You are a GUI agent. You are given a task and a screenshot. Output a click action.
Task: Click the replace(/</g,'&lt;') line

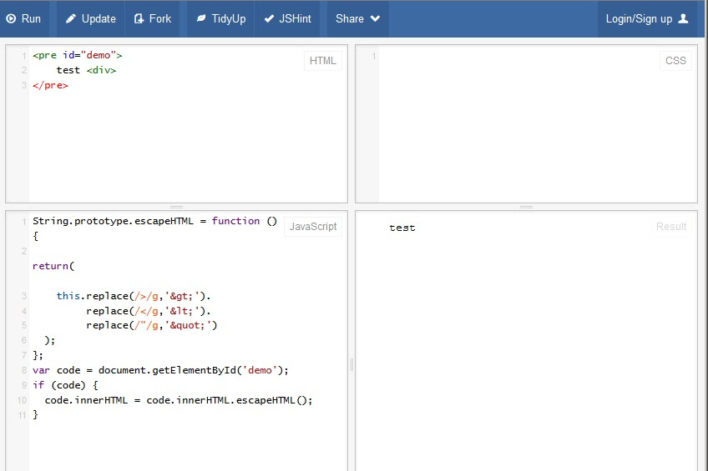tap(149, 311)
